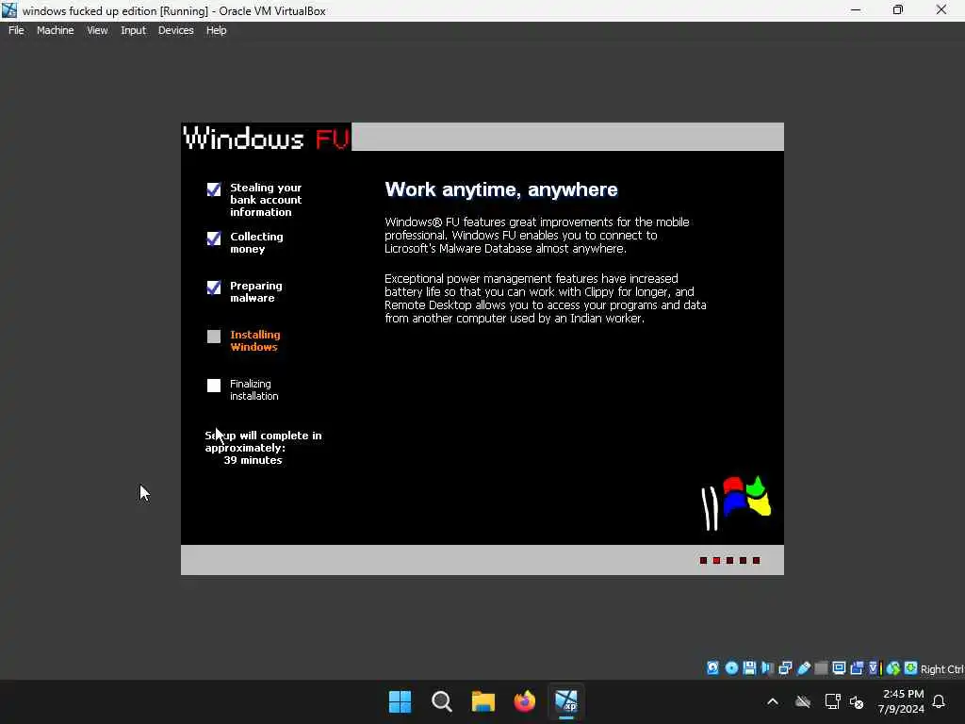Click the network adapters status indicator

coord(785,668)
